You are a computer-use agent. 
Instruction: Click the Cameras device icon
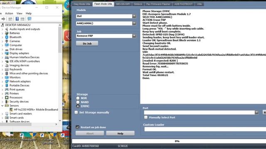7,41
